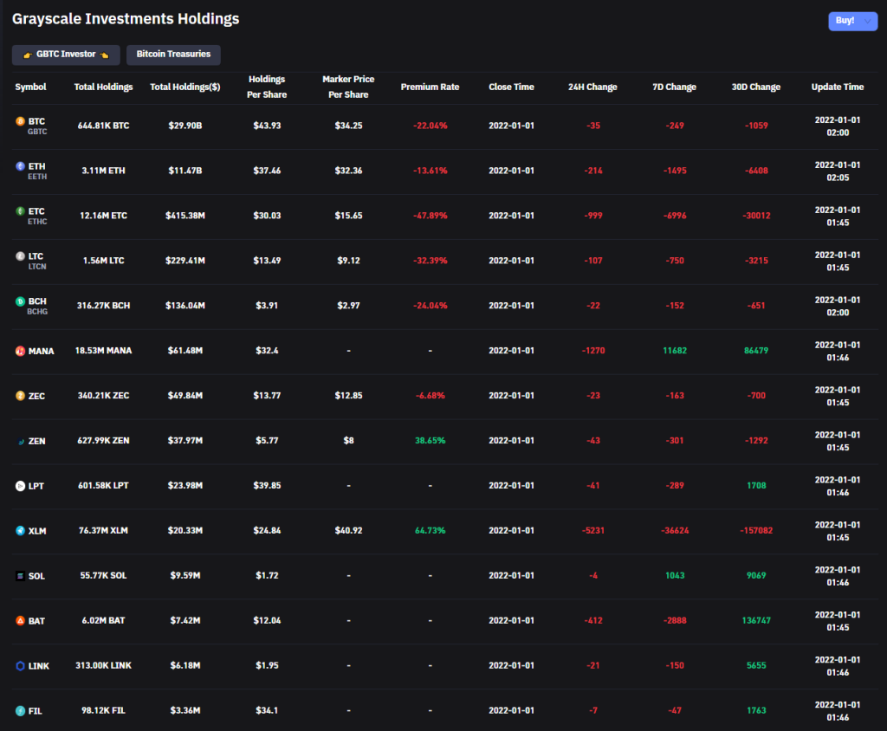
Task: Click the Filecoin FIL icon
Action: point(21,711)
